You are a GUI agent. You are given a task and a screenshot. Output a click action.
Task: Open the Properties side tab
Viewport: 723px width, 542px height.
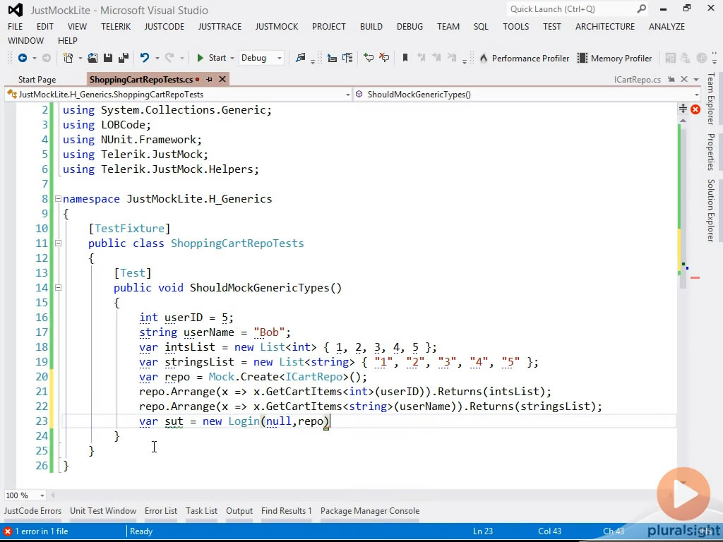[711, 152]
